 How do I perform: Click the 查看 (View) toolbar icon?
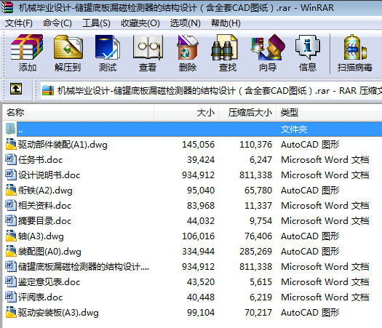148,47
